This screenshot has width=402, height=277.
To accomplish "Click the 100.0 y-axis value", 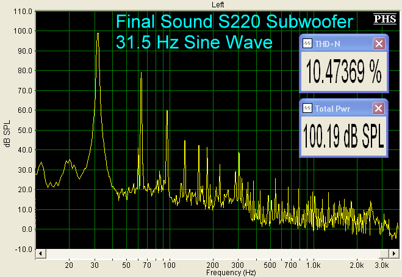I will pyautogui.click(x=23, y=31).
